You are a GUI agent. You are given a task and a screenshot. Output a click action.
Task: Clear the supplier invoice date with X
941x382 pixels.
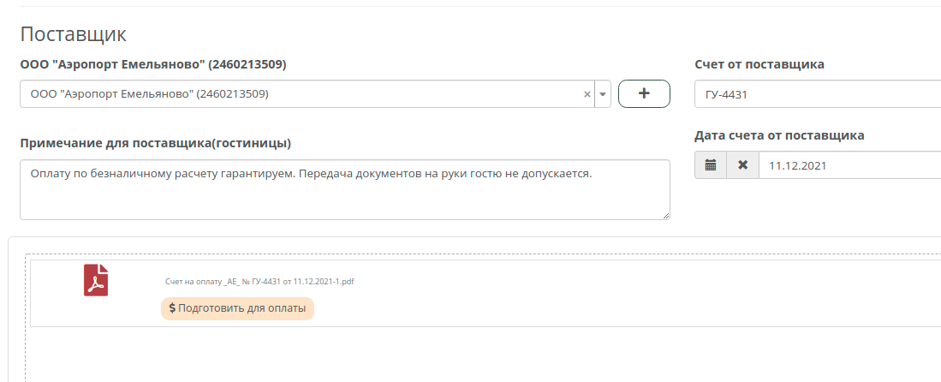pyautogui.click(x=742, y=165)
